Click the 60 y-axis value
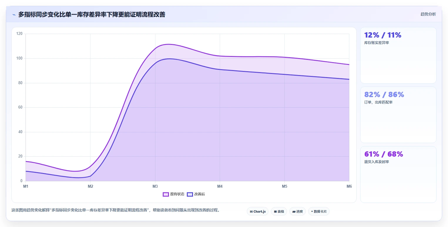448x227 pixels. click(x=20, y=107)
